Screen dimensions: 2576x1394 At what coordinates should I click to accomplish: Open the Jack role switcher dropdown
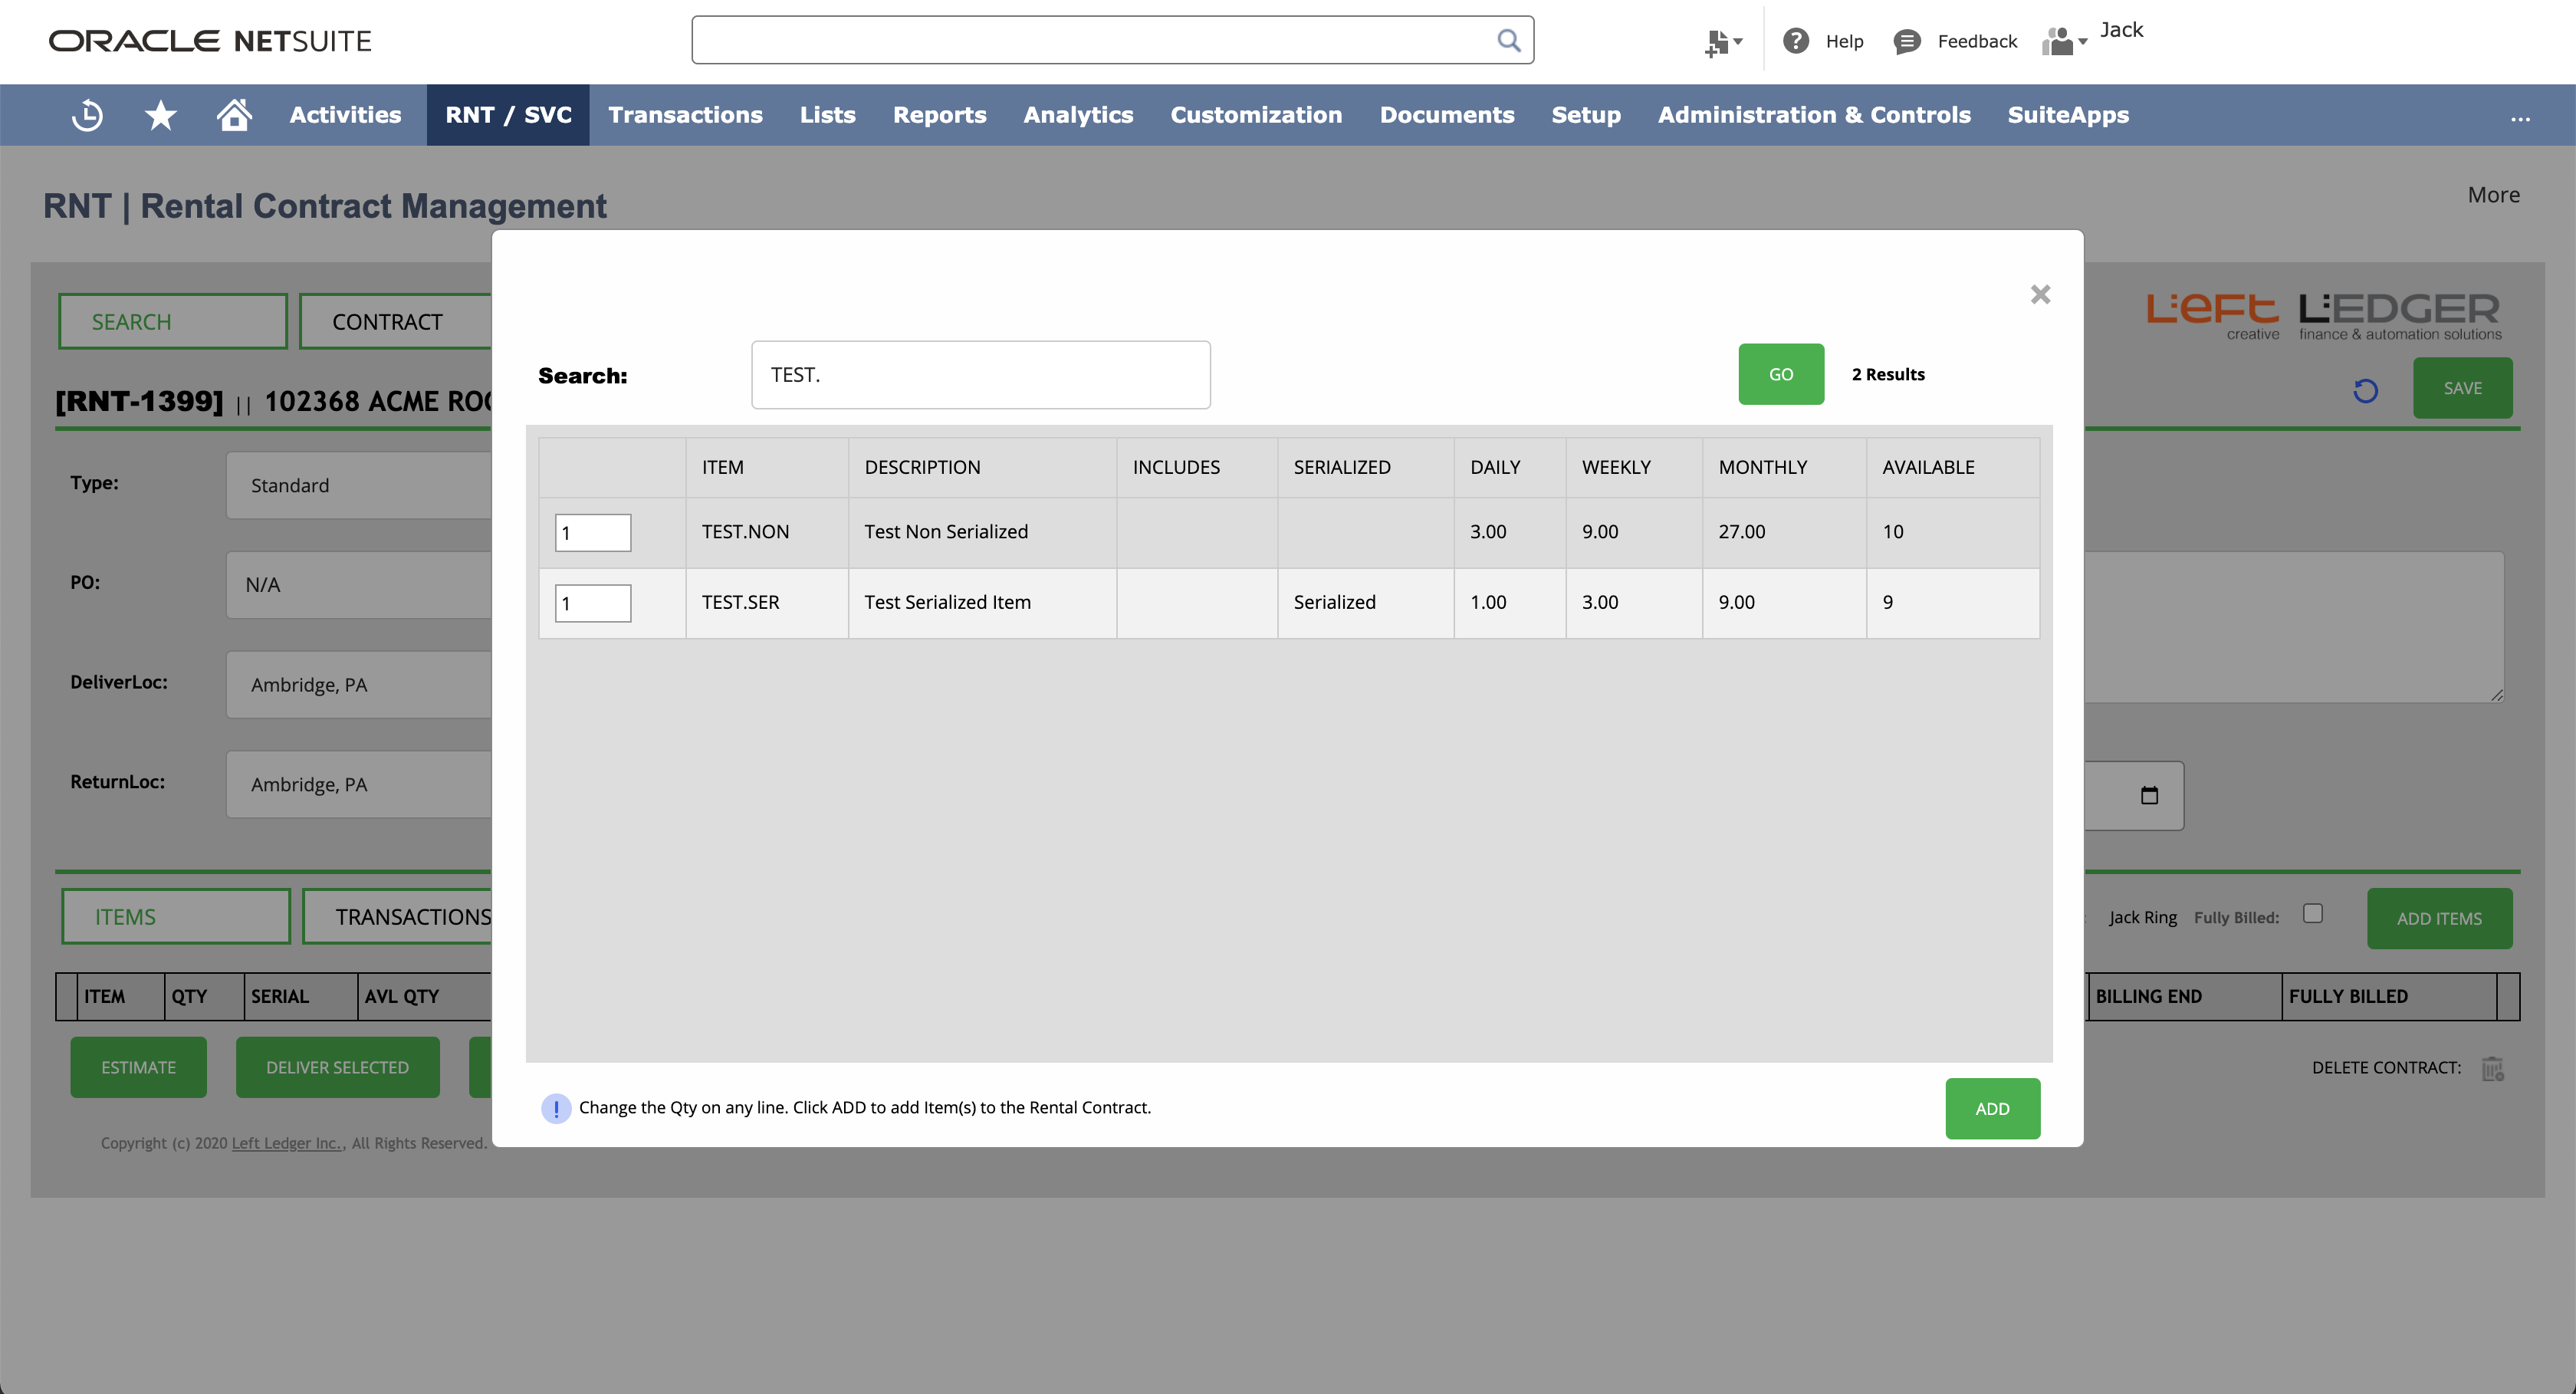(2064, 41)
